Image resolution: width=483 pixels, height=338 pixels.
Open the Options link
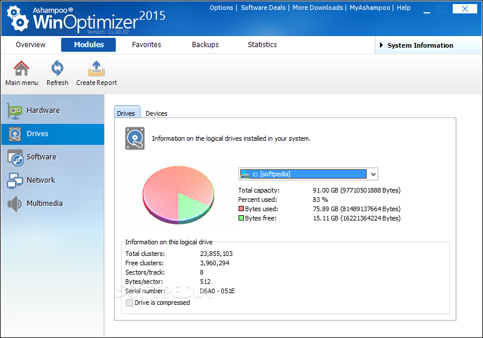pyautogui.click(x=221, y=8)
